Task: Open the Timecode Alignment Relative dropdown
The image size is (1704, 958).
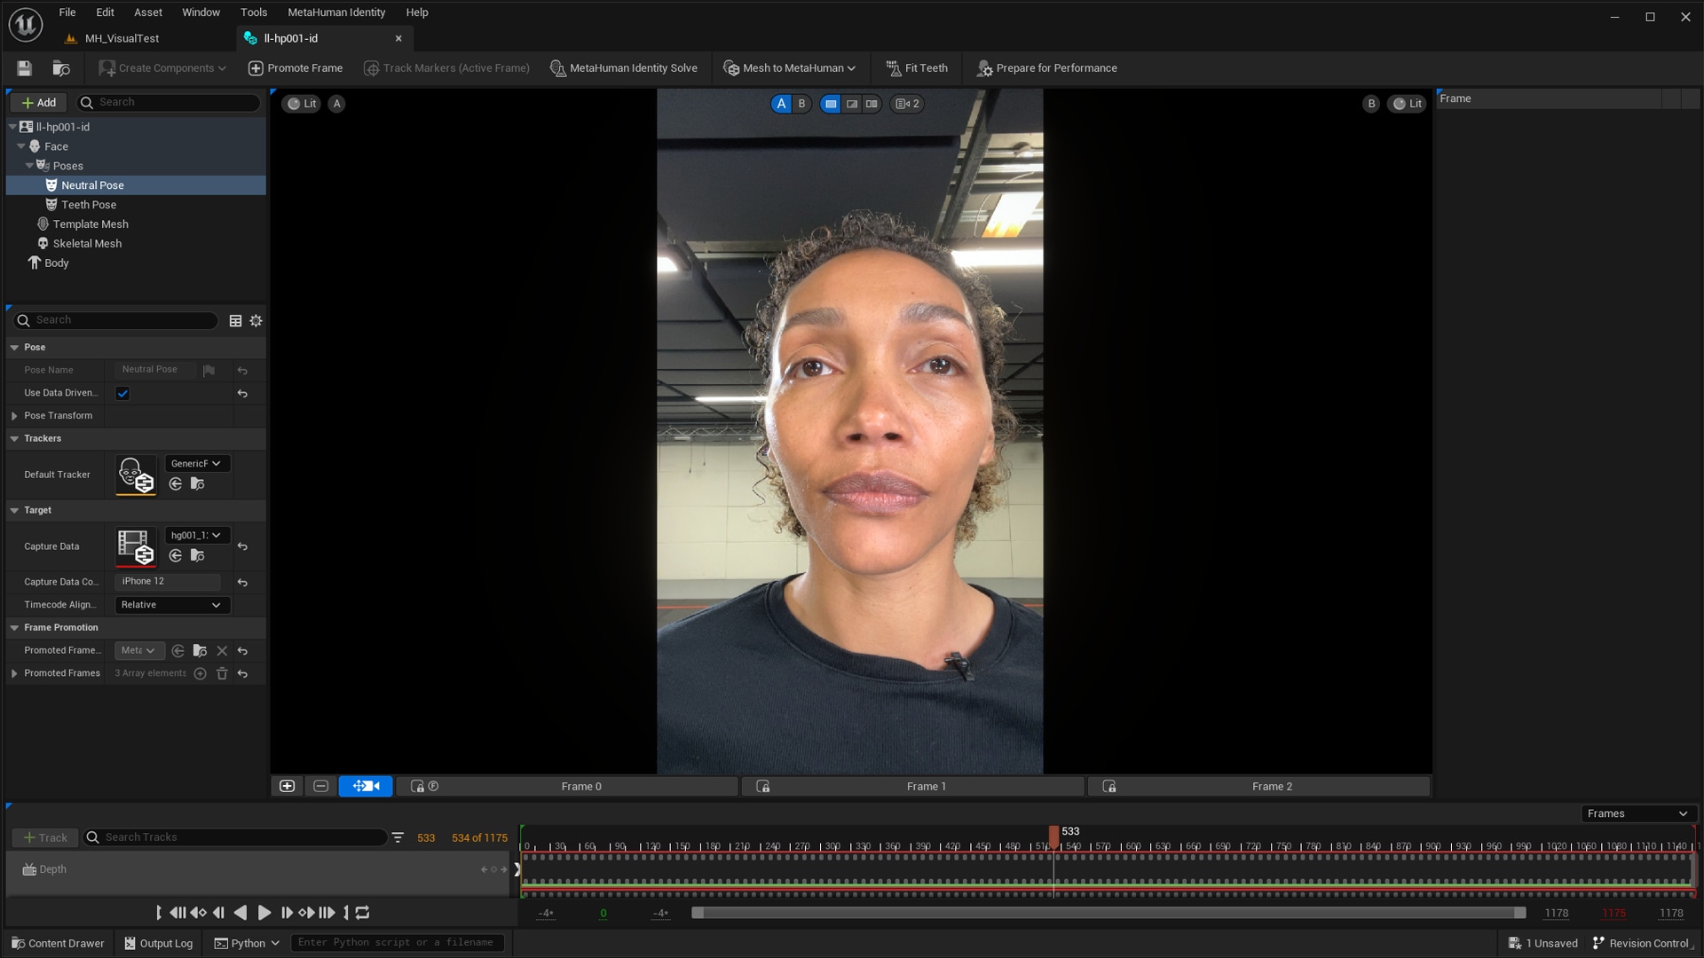Action: [x=171, y=605]
